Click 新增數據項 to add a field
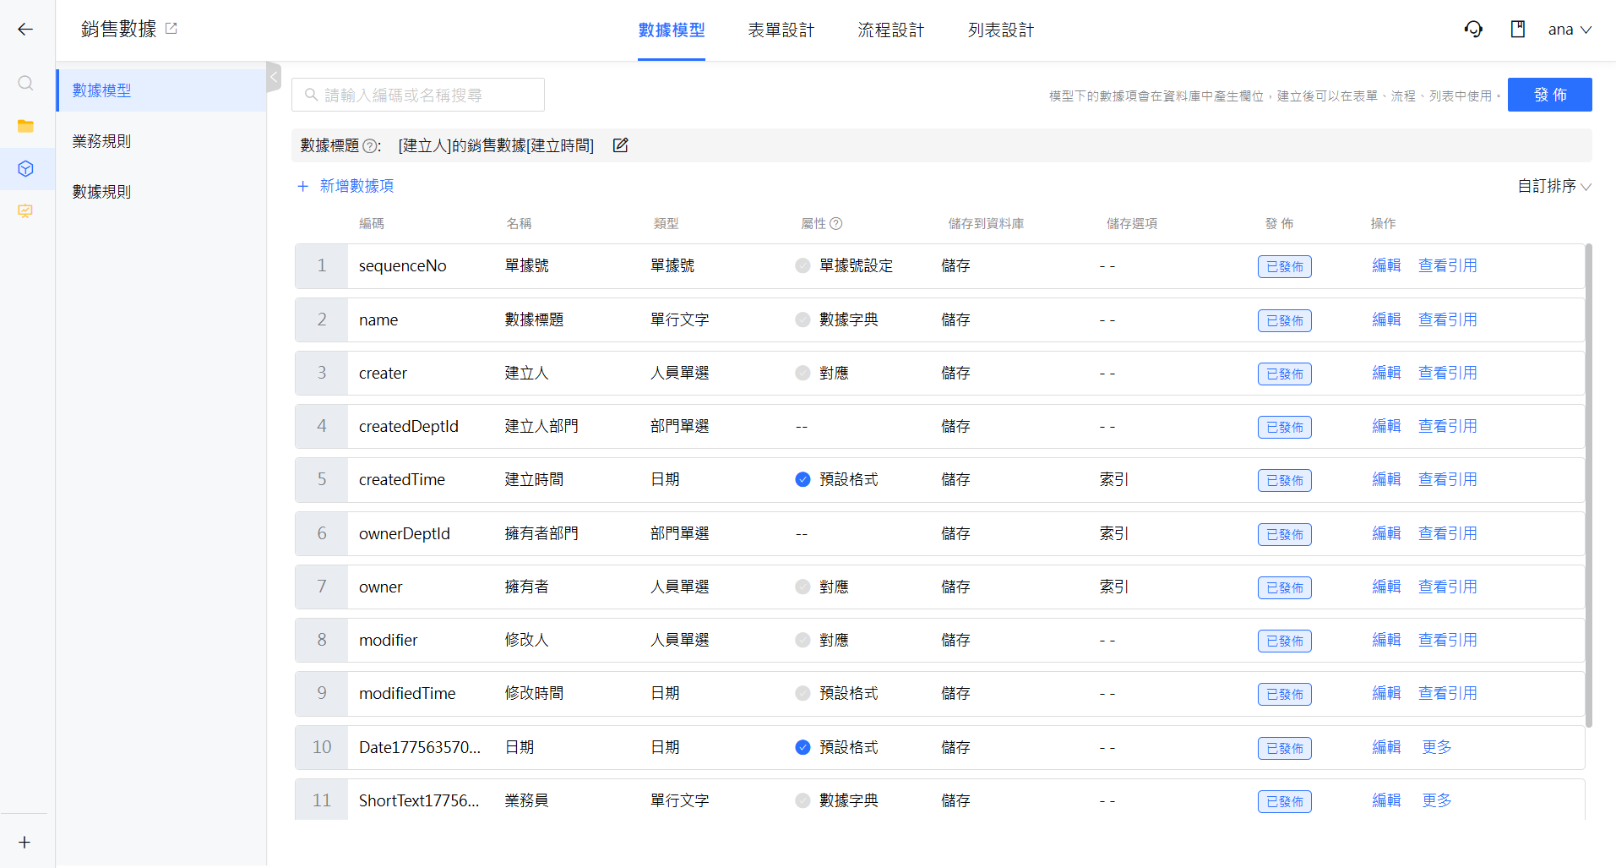Image resolution: width=1616 pixels, height=868 pixels. pos(346,186)
